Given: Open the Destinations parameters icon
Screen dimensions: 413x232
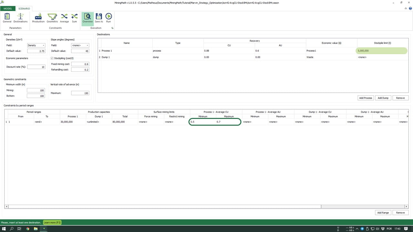Looking at the screenshot, I should pyautogui.click(x=20, y=18).
